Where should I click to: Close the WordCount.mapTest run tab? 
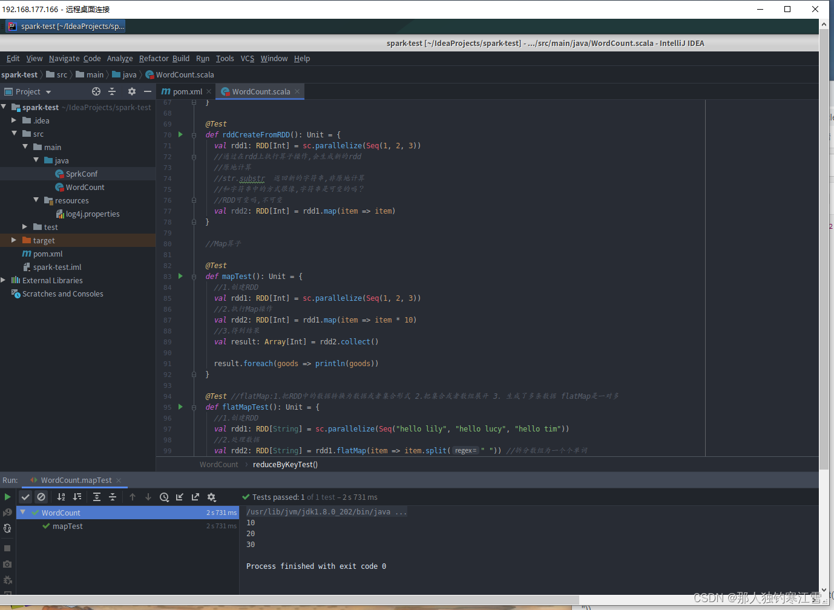click(x=119, y=480)
